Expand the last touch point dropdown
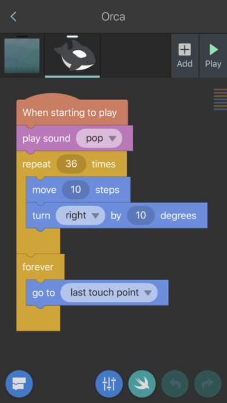The height and width of the screenshot is (403, 227). pos(109,292)
